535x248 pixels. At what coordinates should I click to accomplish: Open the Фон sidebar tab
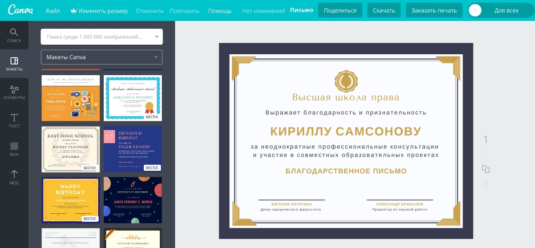pyautogui.click(x=14, y=149)
